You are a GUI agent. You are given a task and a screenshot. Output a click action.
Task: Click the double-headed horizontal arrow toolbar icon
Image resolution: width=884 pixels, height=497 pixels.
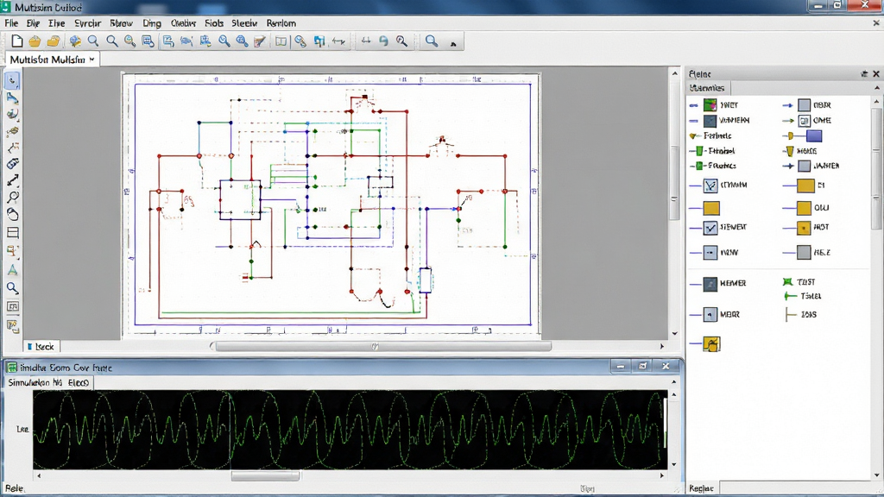pyautogui.click(x=338, y=41)
